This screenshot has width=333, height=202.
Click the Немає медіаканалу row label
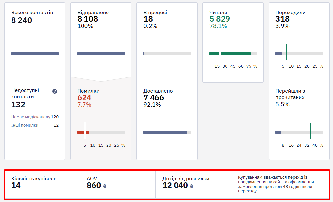point(31,117)
